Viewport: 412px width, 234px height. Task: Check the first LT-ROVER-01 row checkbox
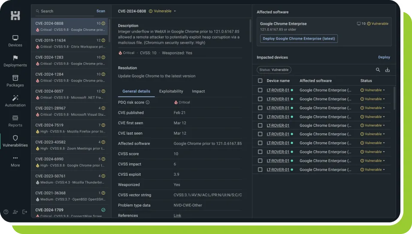(260, 90)
